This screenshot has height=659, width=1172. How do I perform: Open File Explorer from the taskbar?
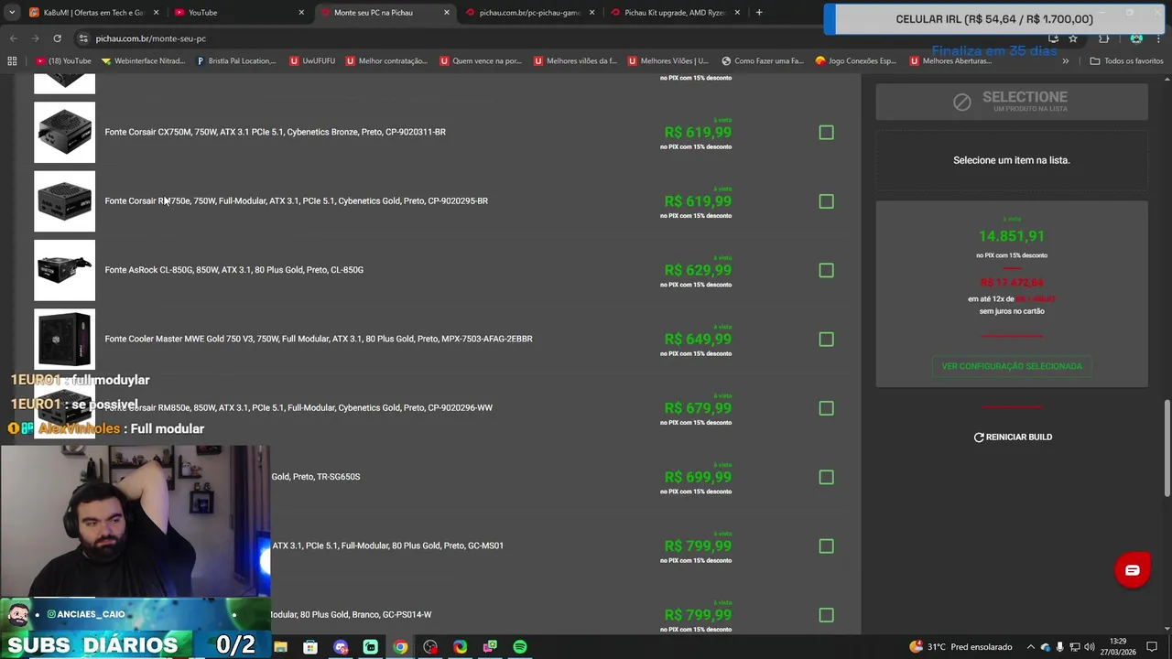tap(281, 647)
